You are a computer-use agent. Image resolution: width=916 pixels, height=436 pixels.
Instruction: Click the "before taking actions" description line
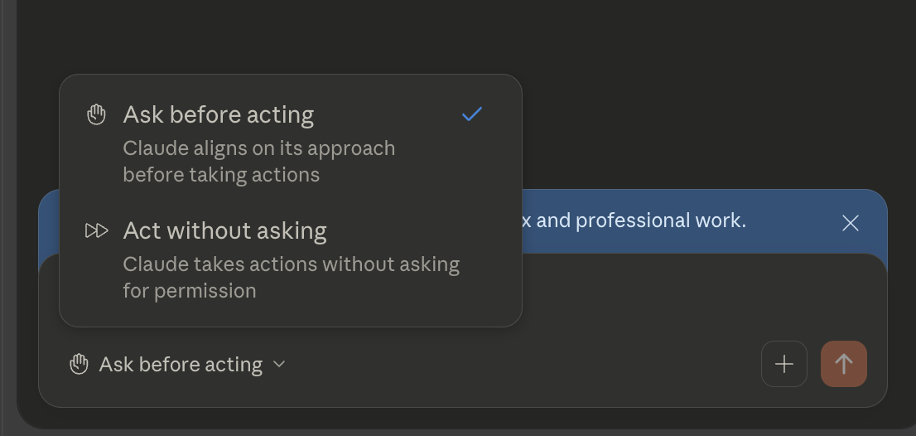221,175
